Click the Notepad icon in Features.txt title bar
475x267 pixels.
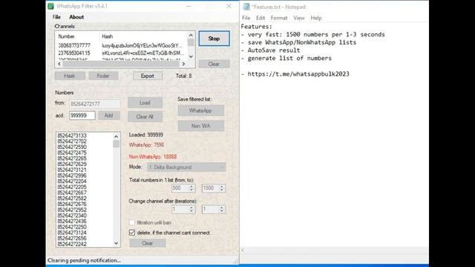click(x=246, y=7)
